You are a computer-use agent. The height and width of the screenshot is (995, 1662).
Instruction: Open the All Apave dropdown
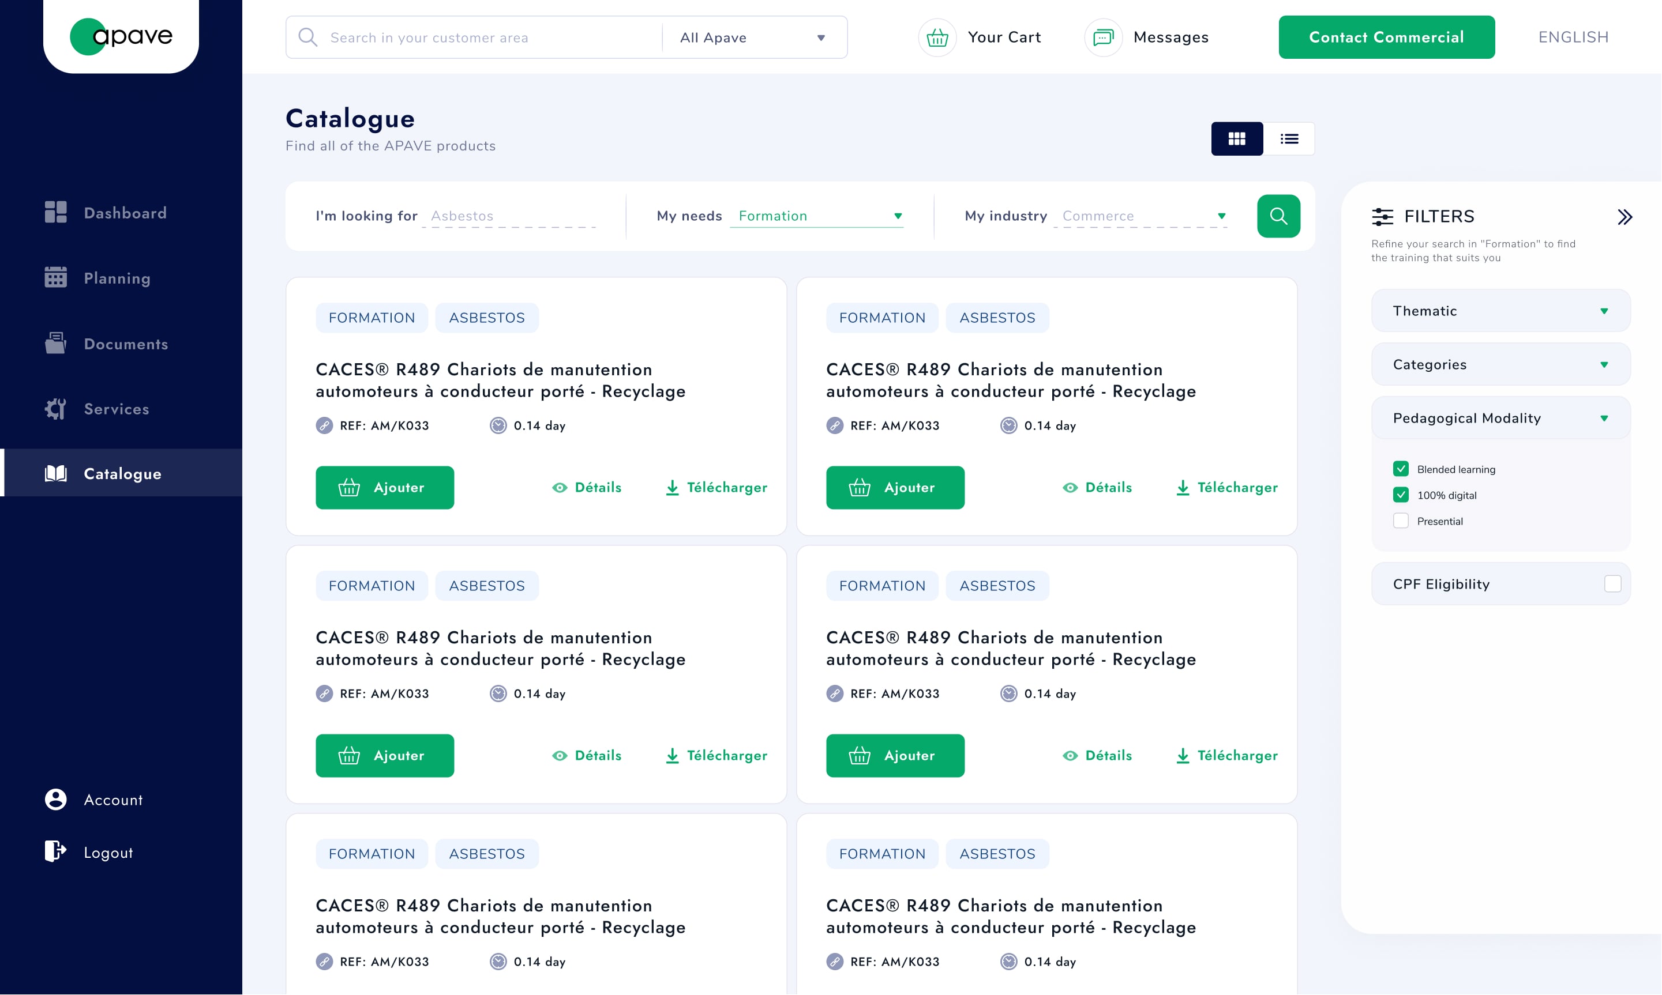(753, 37)
